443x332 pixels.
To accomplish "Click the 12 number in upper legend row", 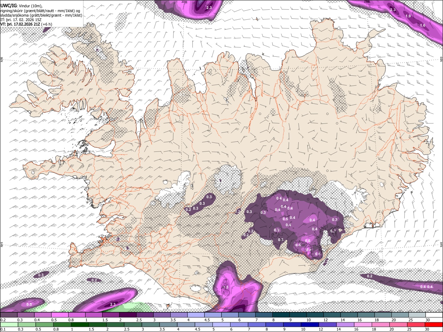I will tap(326, 320).
